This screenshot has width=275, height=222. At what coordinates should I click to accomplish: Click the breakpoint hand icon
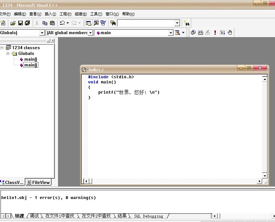click(230, 33)
